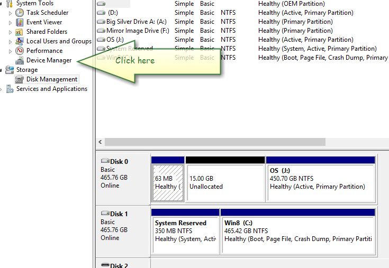Click the Disk 0 drive icon
This screenshot has height=268, width=389.
point(105,161)
